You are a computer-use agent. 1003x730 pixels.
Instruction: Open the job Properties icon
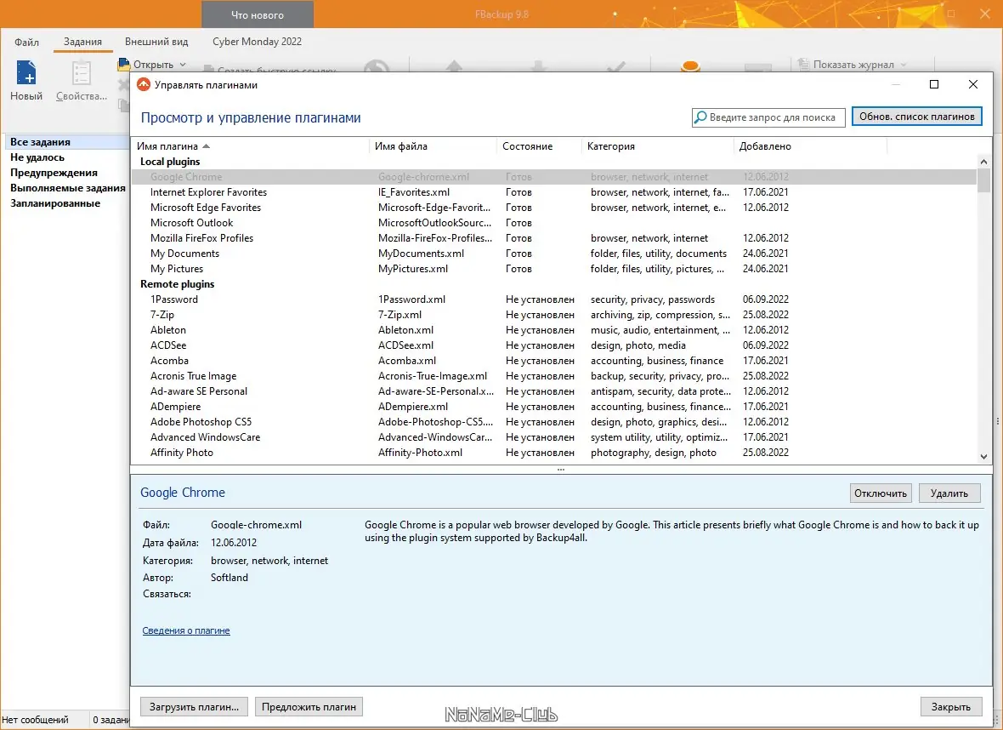point(82,72)
